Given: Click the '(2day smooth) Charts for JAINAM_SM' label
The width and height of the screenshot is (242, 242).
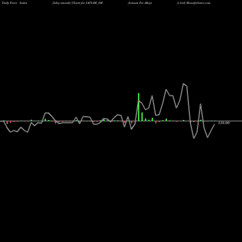Looking at the screenshot, I should point(77,3).
